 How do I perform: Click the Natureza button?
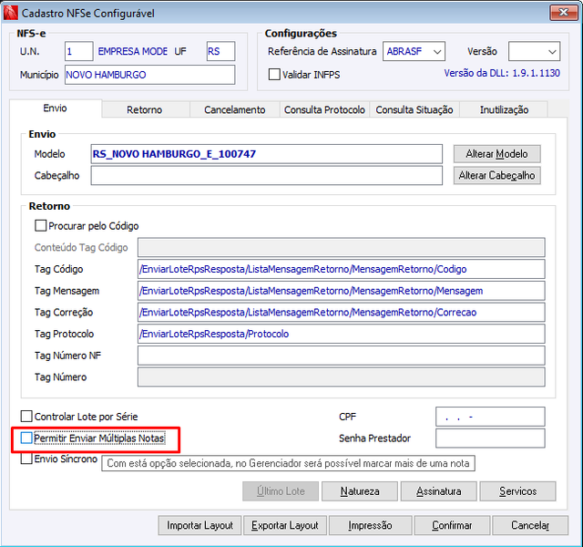click(360, 491)
